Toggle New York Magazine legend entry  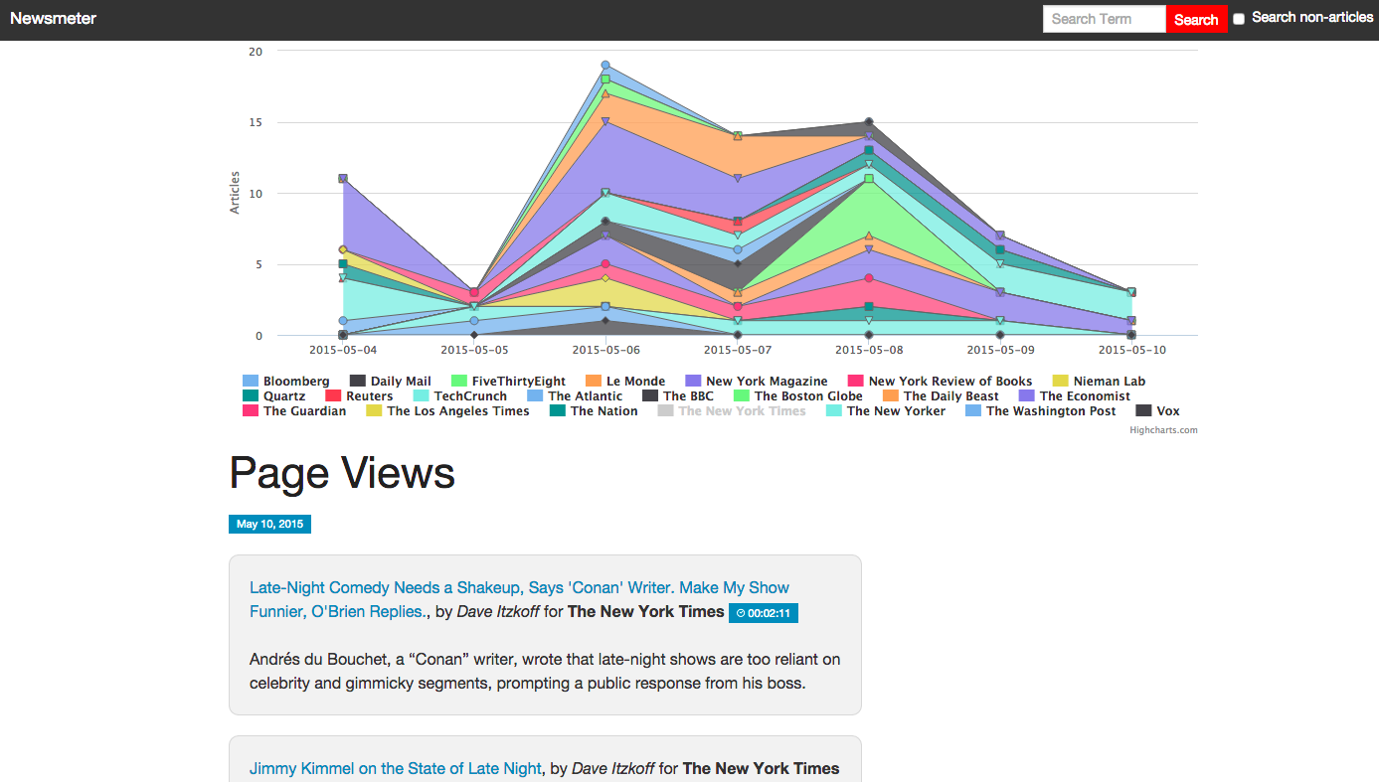point(757,382)
